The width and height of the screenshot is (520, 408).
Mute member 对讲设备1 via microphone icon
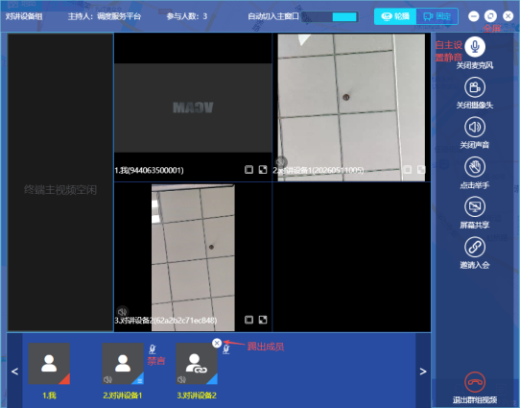[153, 348]
